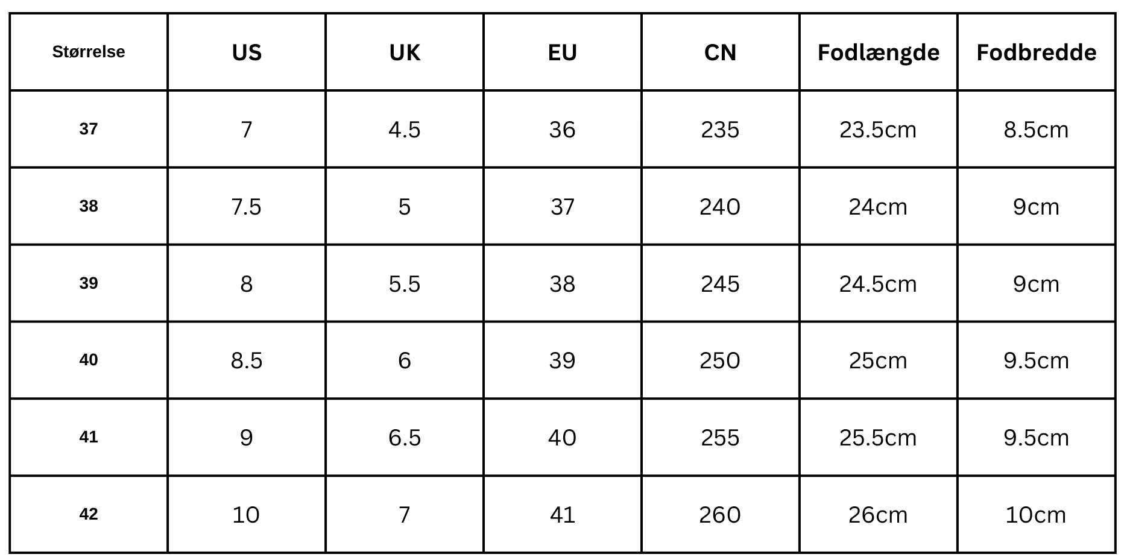This screenshot has height=560, width=1127.
Task: Click the UK column header
Action: (x=405, y=53)
